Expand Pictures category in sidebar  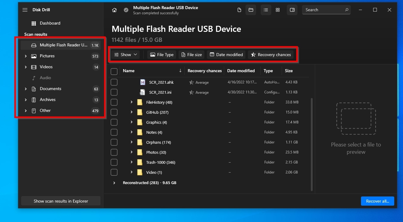[x=26, y=56]
